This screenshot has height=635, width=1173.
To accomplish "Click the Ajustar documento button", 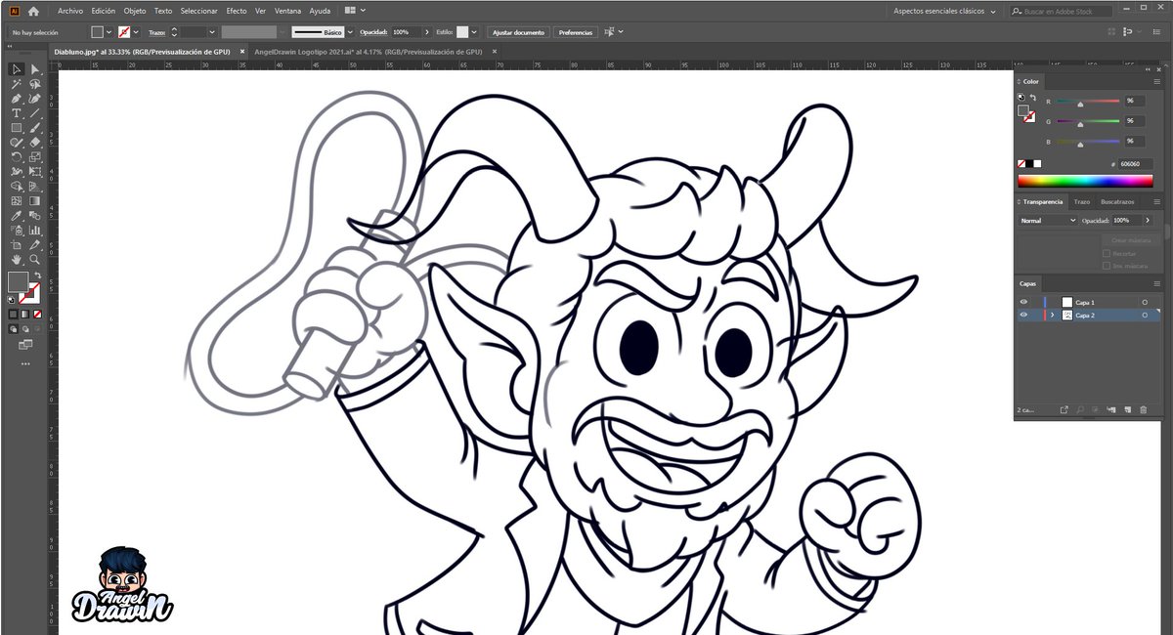I will 517,32.
